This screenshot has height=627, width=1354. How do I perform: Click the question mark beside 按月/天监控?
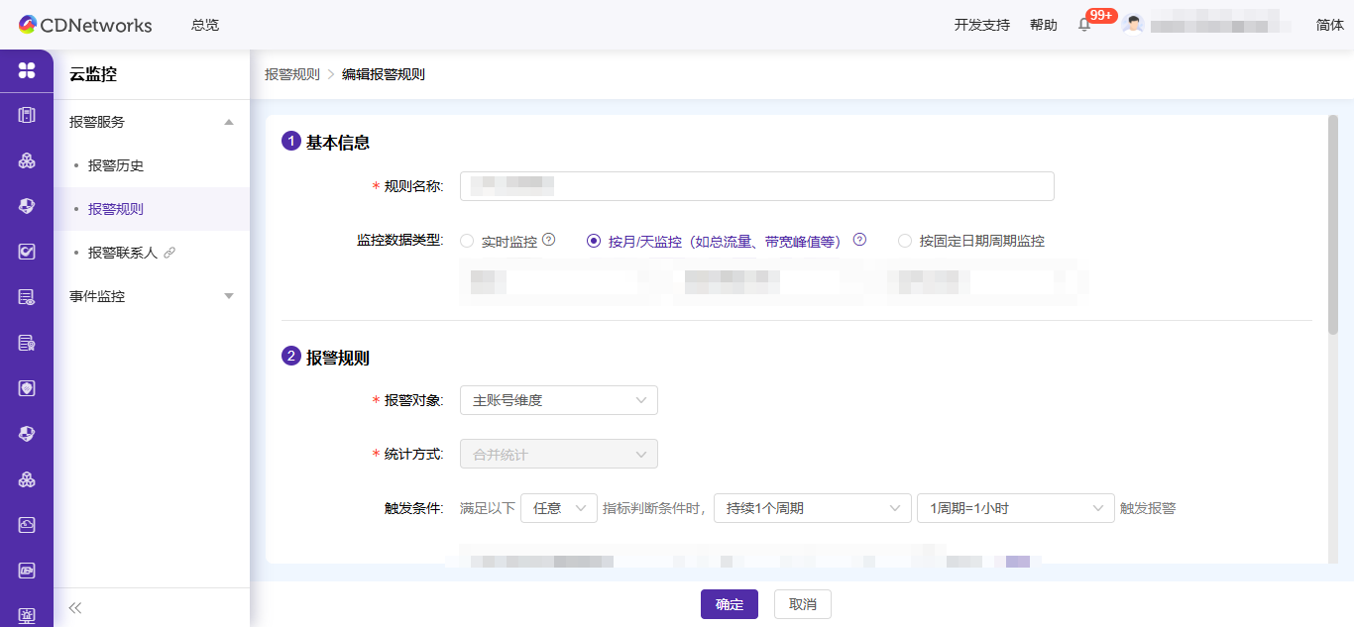pos(859,240)
